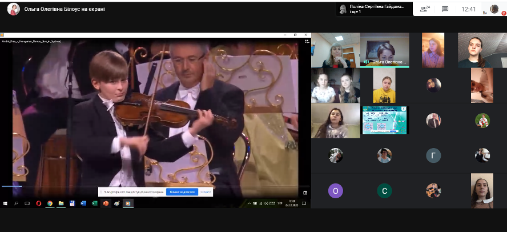Open the Word icon in shared taskbar
Screen dimensions: 507x232
[x=83, y=203]
